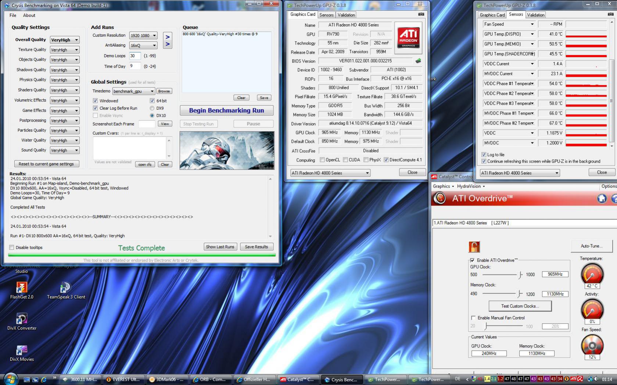617x385 pixels.
Task: Click the ATI Radeon logo in GPU-Z
Action: click(408, 38)
